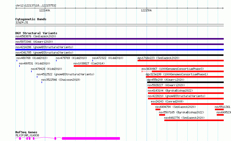Click the right arrowhead of the ruler
The image size is (231, 141).
click(223, 8)
